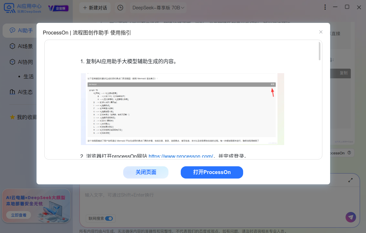Click the dialog title 使用指引 text
366x233 pixels.
pos(121,33)
